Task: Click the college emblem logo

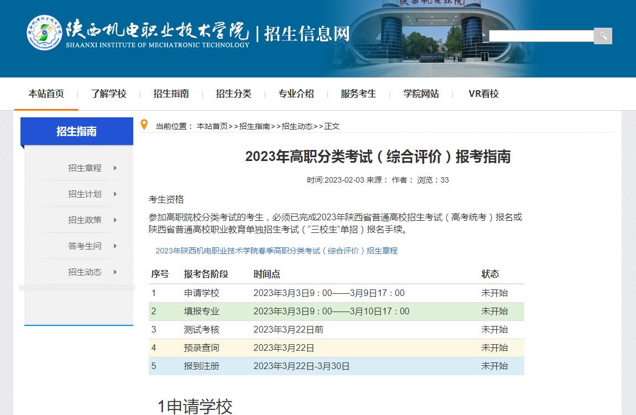Action: pyautogui.click(x=44, y=33)
